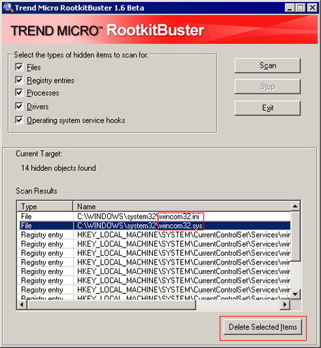
Task: Click the horizontal scroll left arrow
Action: 22,304
